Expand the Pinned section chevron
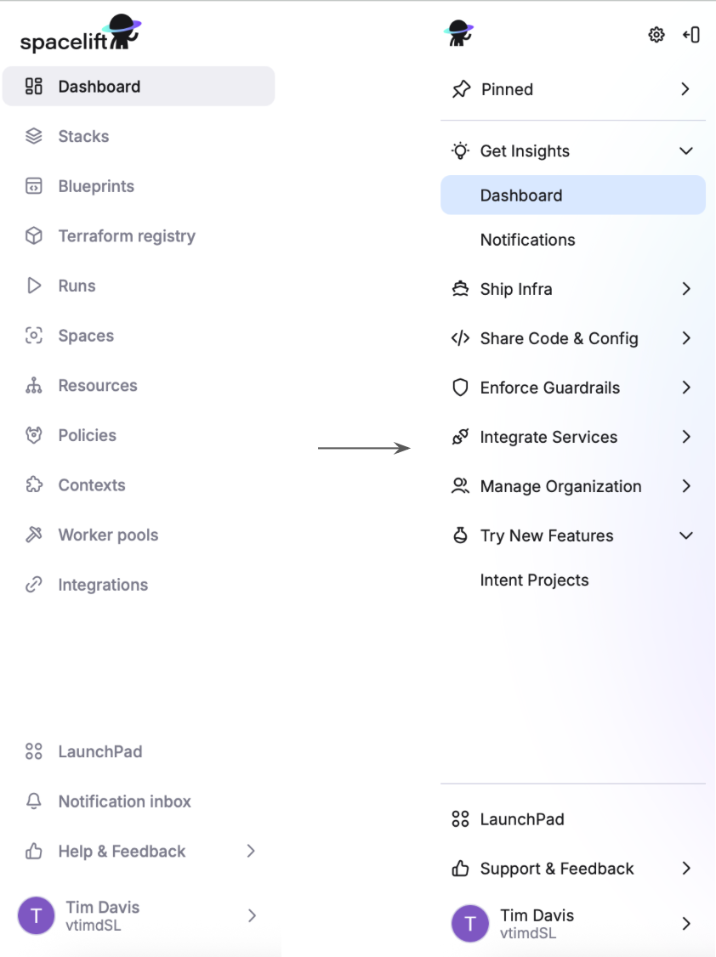716x957 pixels. coord(685,89)
